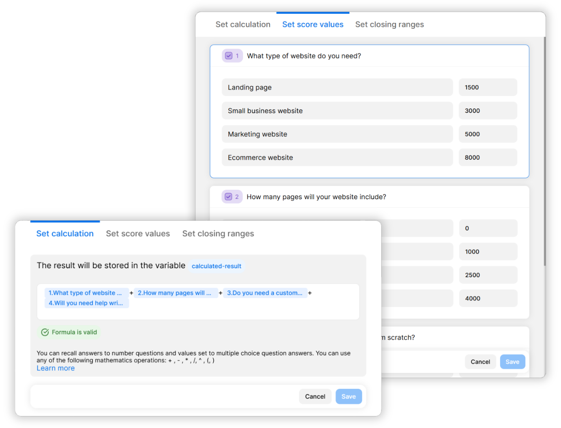Open Set closing ranges tab in back window

click(389, 24)
